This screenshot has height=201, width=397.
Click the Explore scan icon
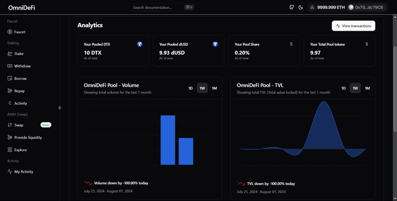point(10,150)
